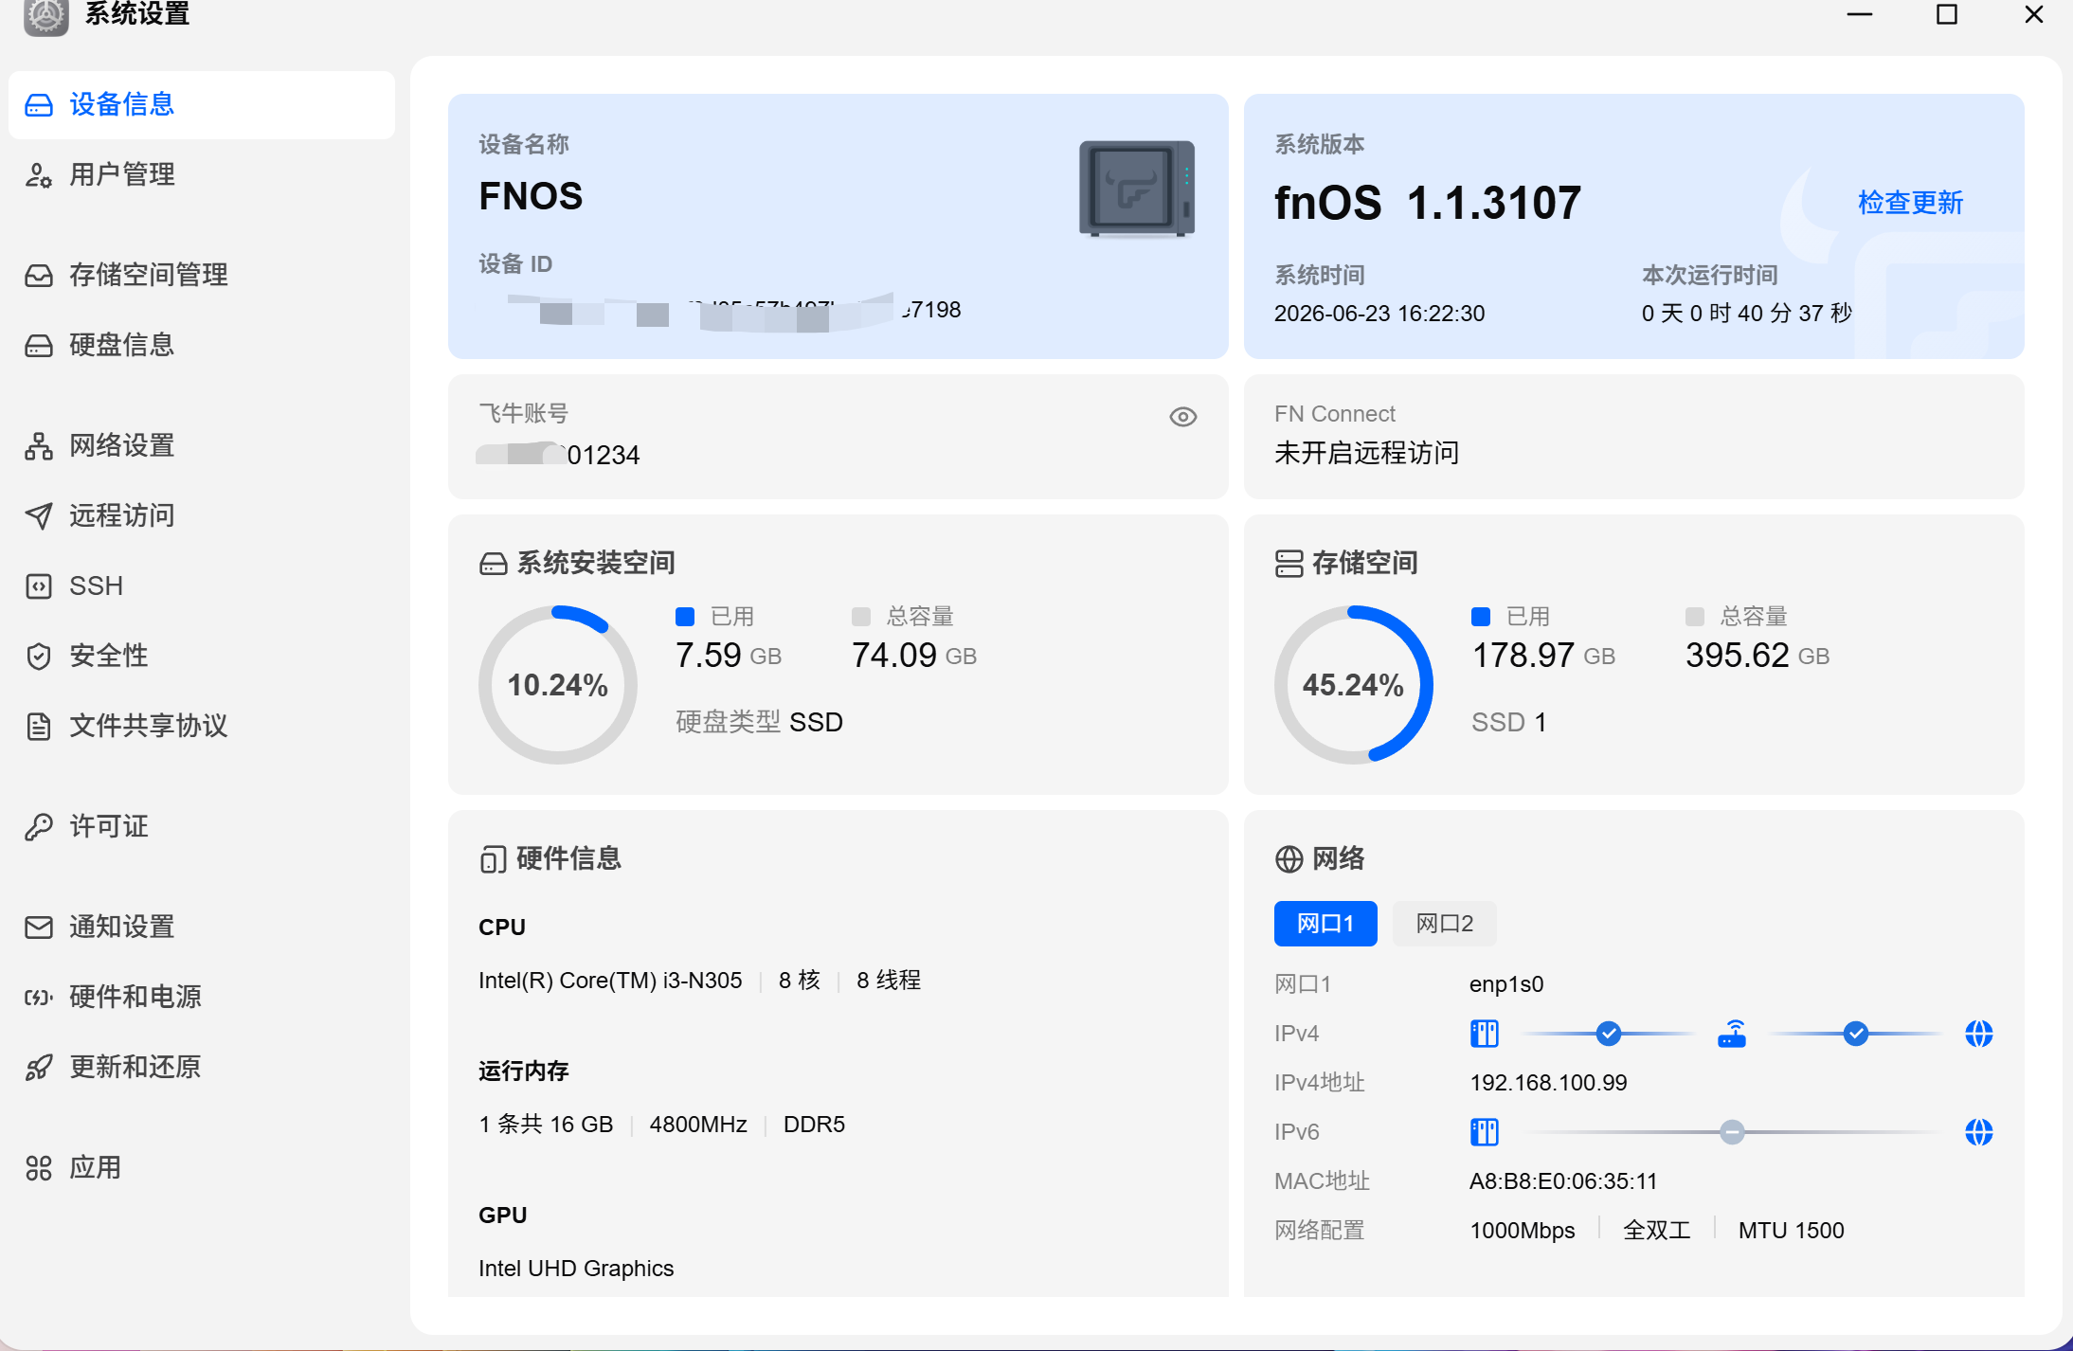Click the 硬件和电源 power icon

[x=39, y=998]
